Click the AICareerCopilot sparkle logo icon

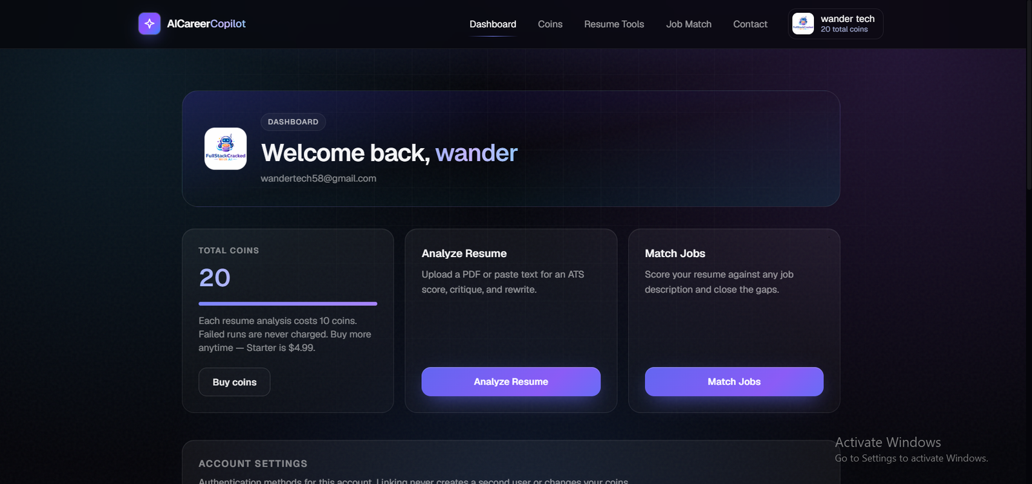[x=150, y=24]
